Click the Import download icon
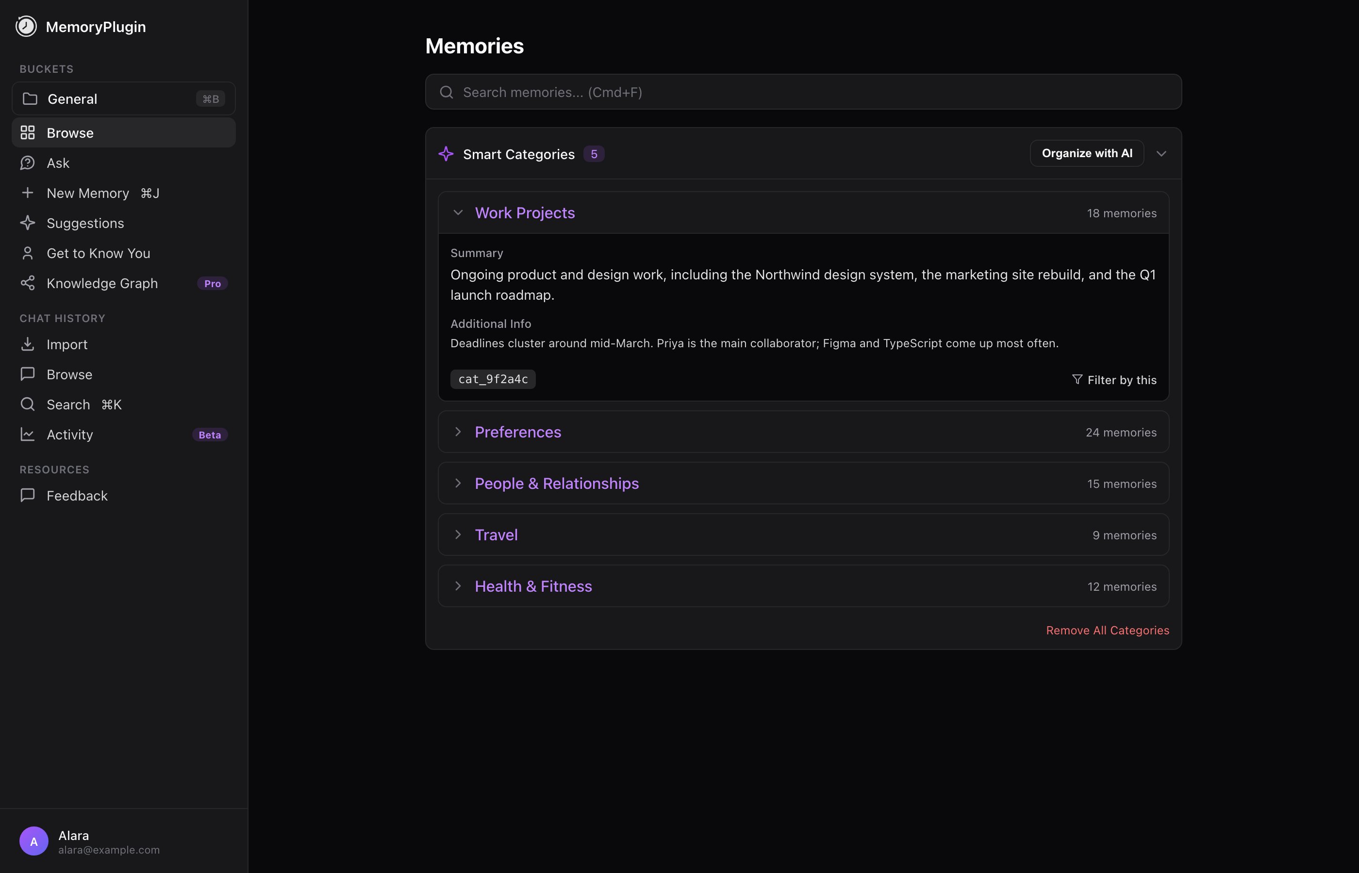The width and height of the screenshot is (1359, 873). 28,344
